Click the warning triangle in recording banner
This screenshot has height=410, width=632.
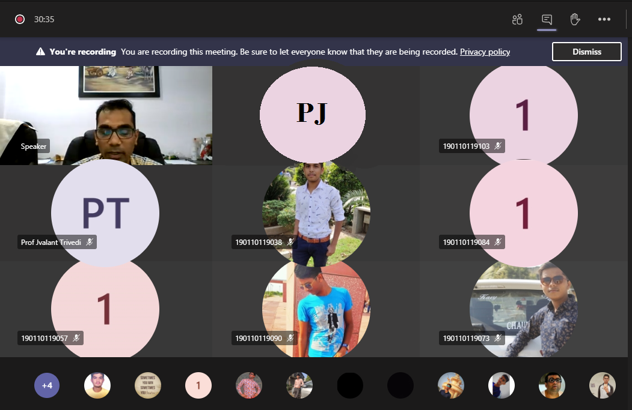coord(40,52)
